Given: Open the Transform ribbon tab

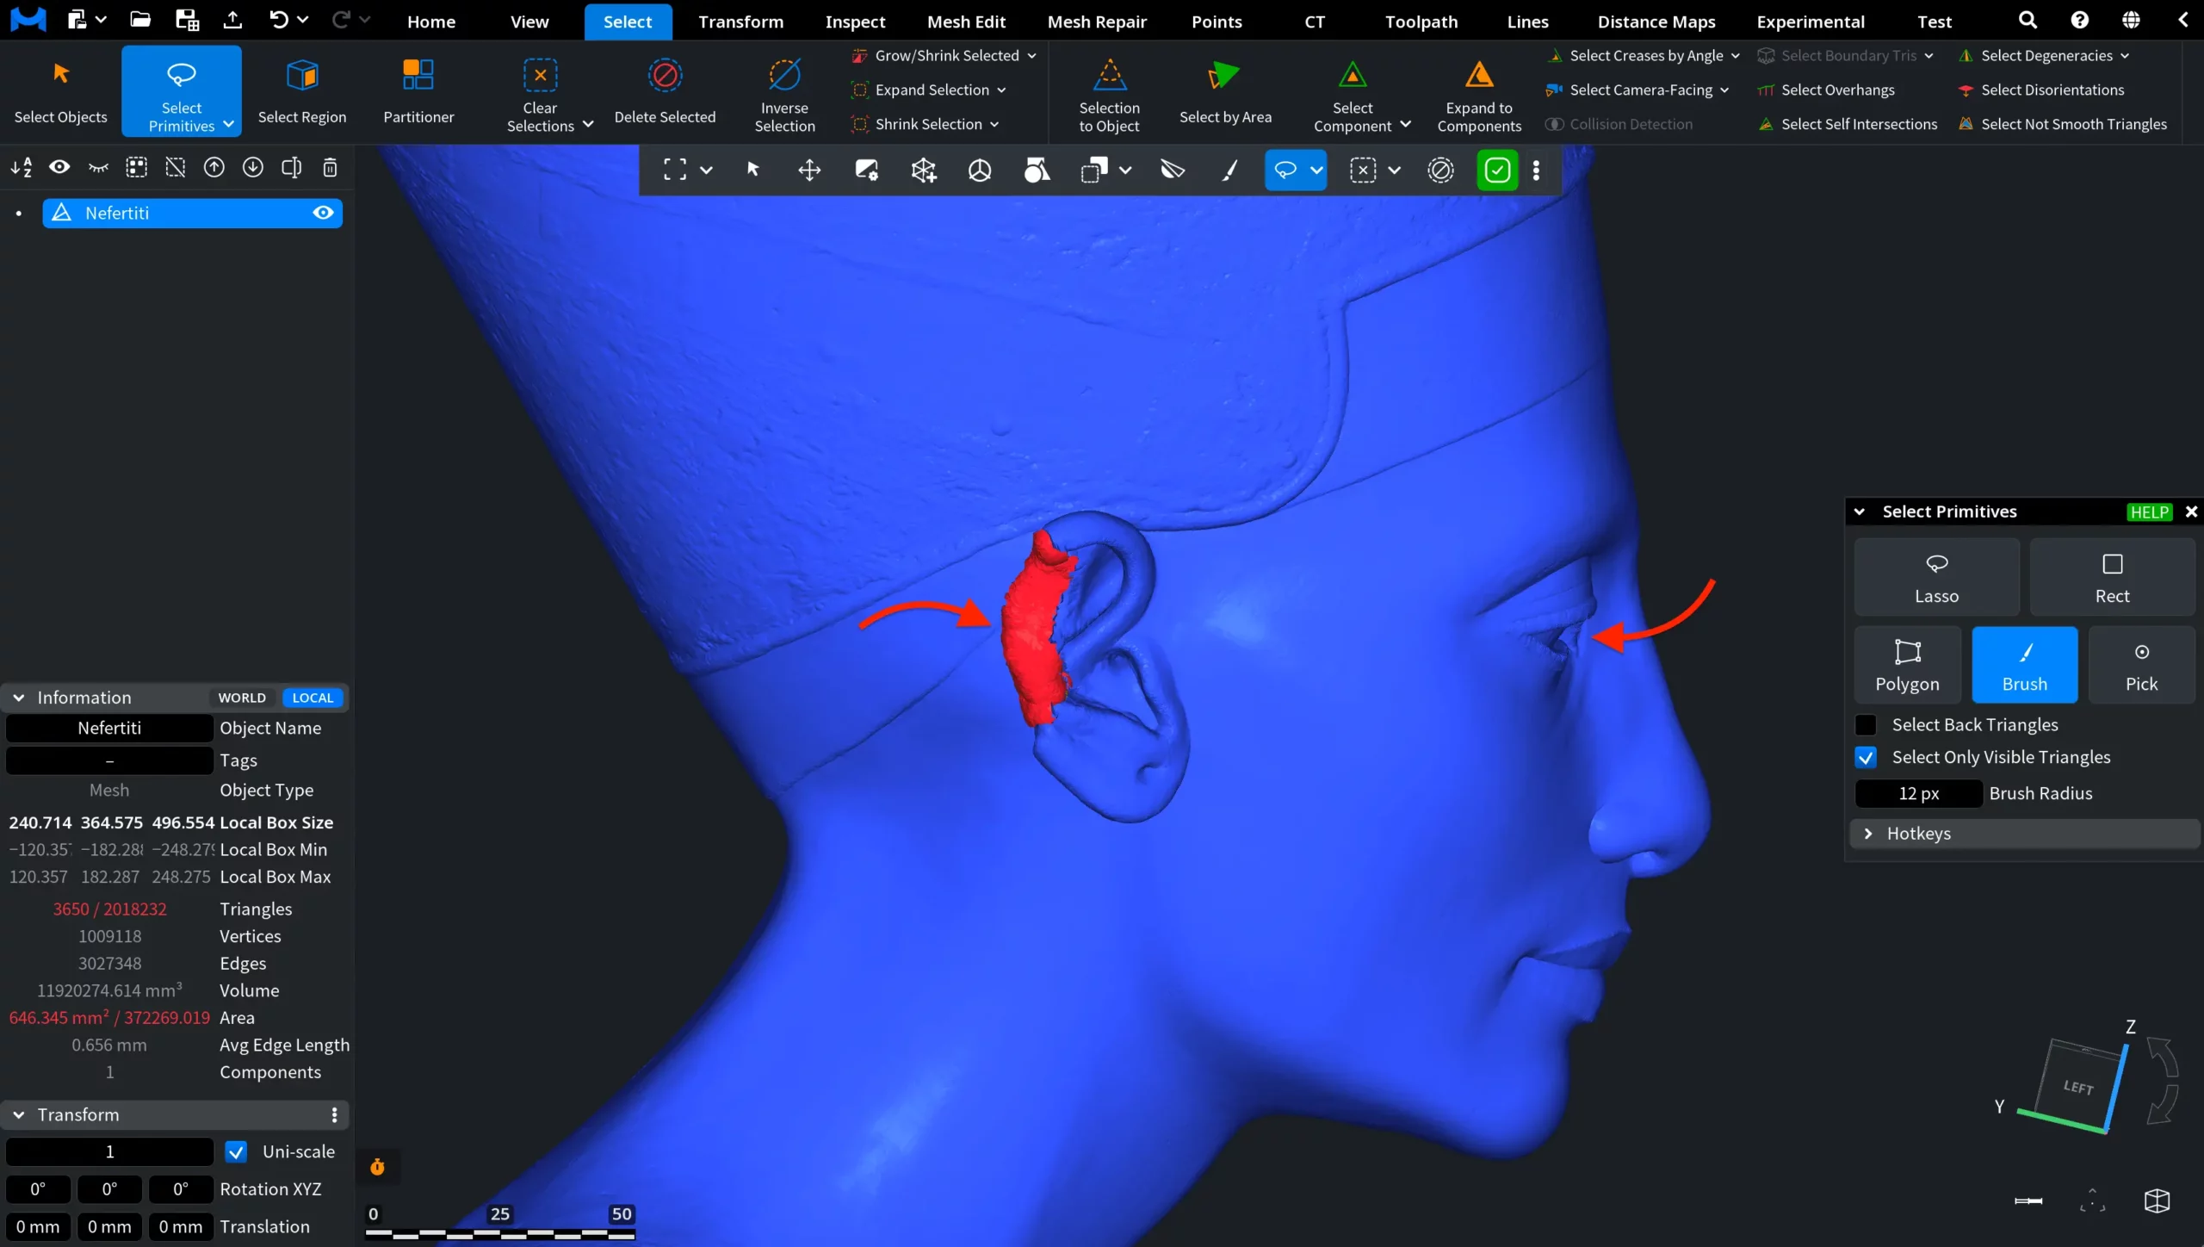Looking at the screenshot, I should 740,22.
